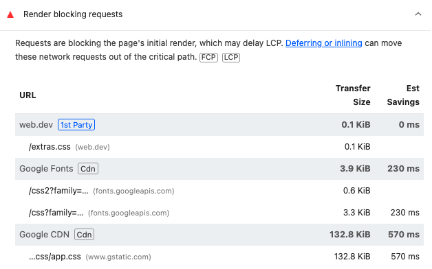Click the URL column header
The height and width of the screenshot is (269, 432).
(28, 95)
